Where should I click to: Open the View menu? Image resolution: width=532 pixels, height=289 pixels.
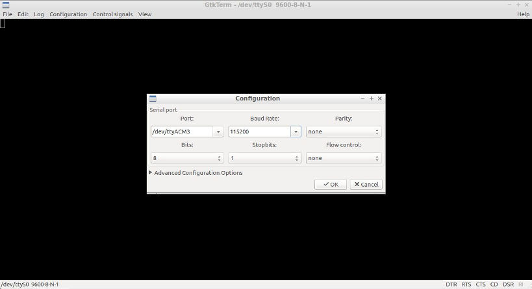pyautogui.click(x=145, y=14)
